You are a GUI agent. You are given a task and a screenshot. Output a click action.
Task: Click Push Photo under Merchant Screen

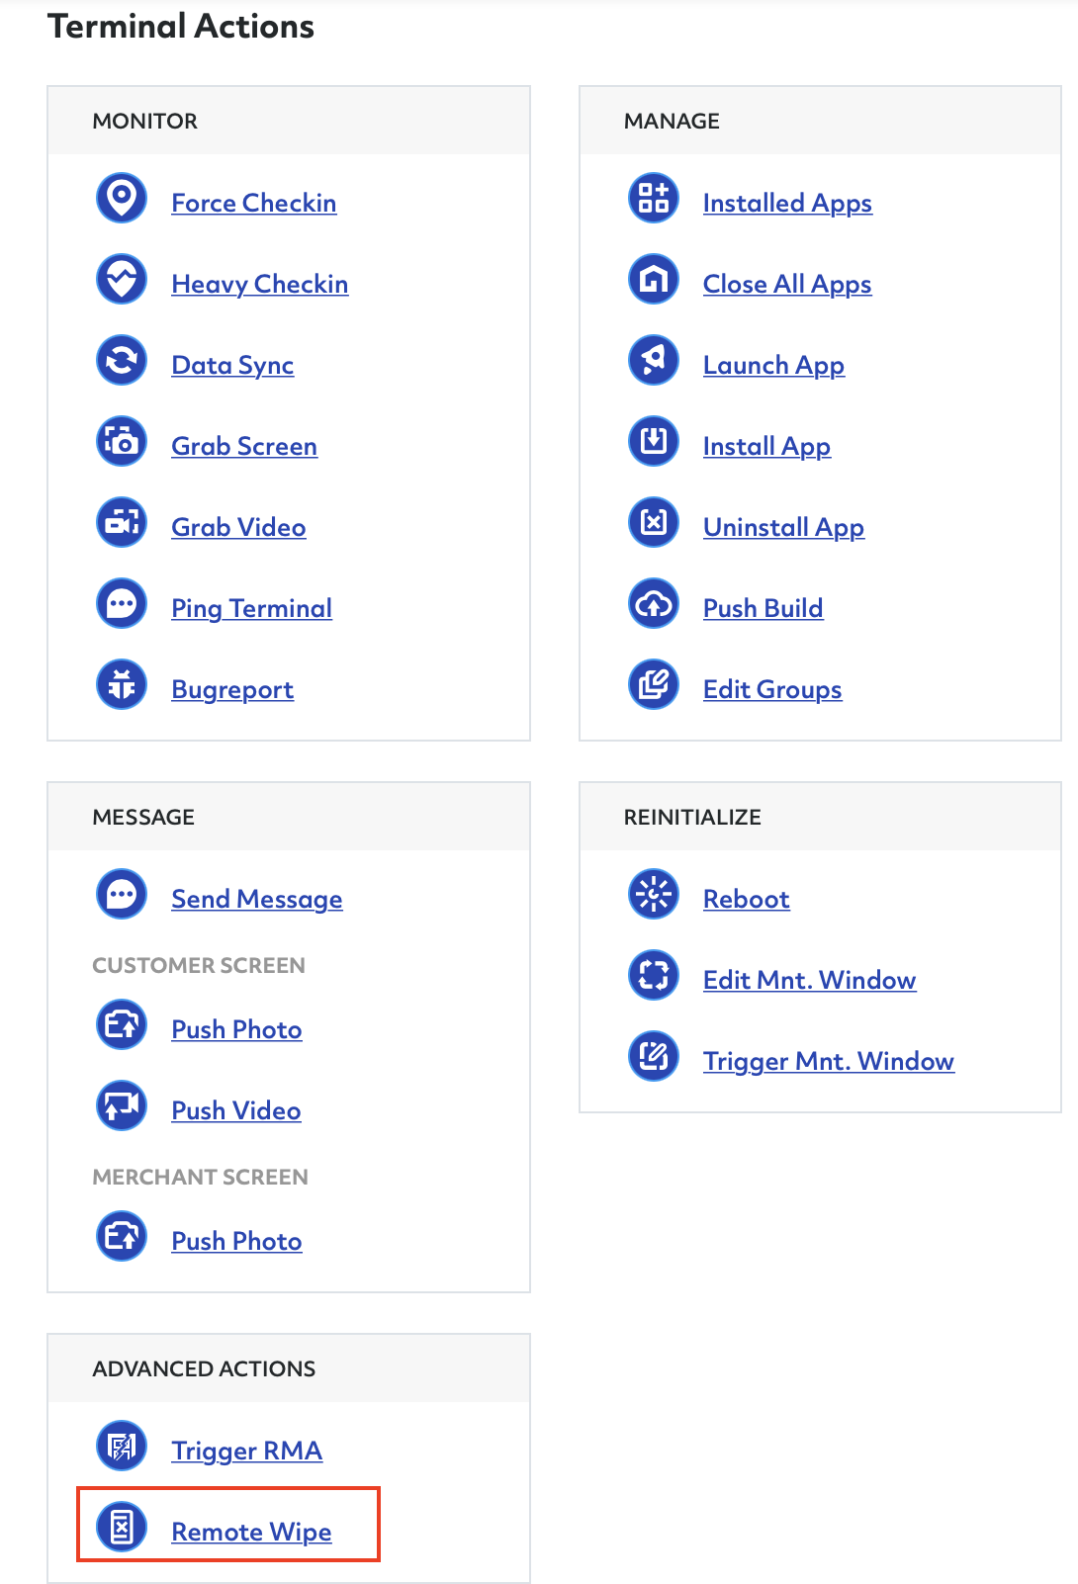[x=237, y=1241]
